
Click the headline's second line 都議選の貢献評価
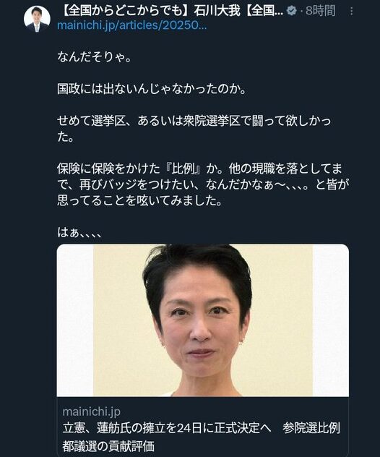tap(108, 446)
